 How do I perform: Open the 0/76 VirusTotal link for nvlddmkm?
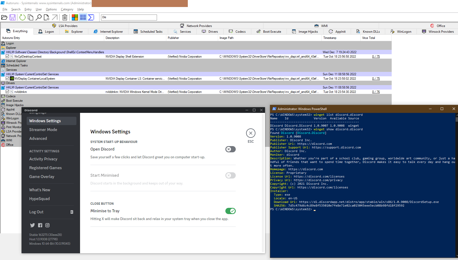click(376, 92)
